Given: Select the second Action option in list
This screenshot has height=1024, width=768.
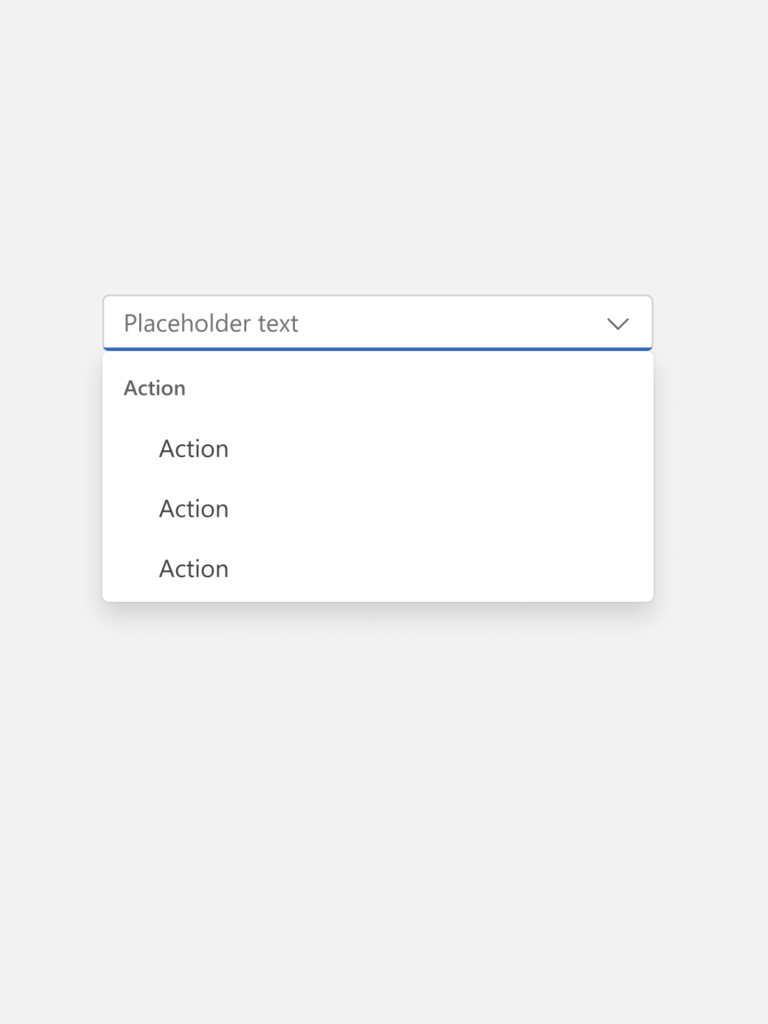Looking at the screenshot, I should tap(194, 509).
